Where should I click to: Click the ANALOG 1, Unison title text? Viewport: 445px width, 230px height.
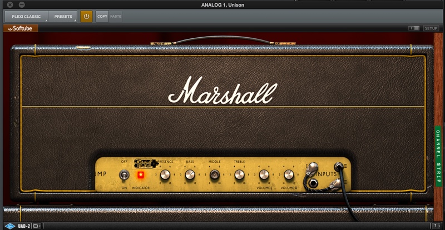(222, 5)
